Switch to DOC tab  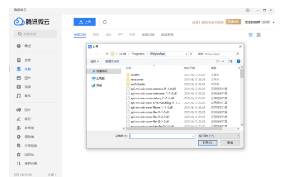pyautogui.click(x=96, y=34)
